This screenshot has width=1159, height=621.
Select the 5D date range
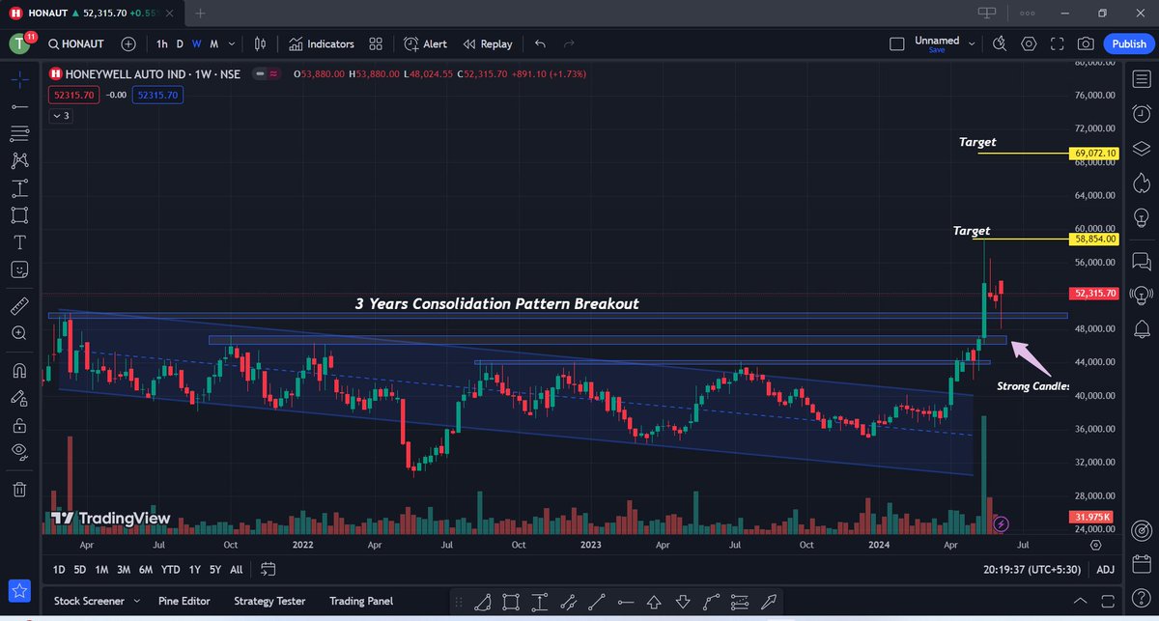79,569
